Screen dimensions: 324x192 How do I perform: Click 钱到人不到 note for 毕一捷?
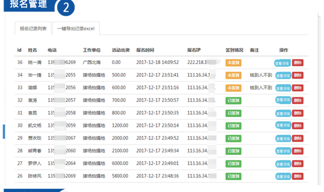tap(261, 75)
